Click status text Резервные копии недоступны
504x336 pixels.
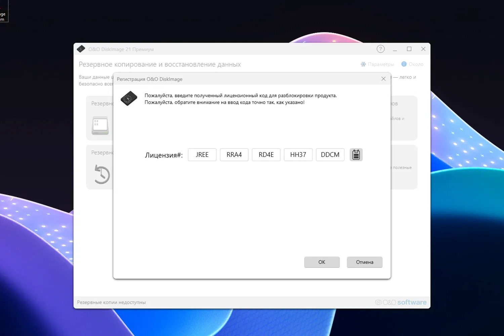point(112,302)
